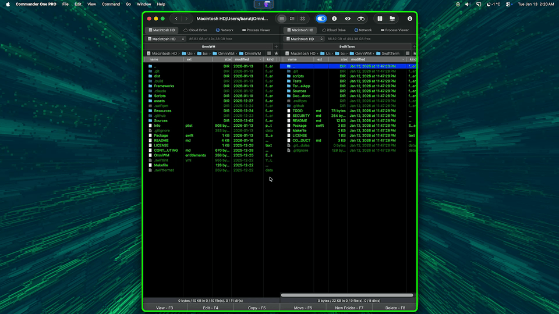Open the Go menu in the menu bar
The height and width of the screenshot is (314, 559).
128,4
